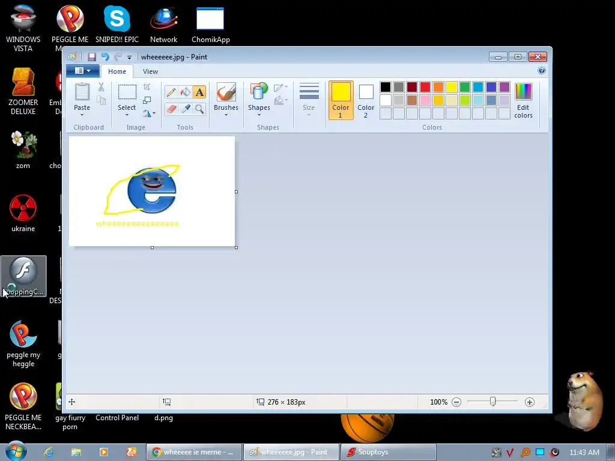Zoom in with the plus button
Image resolution: width=615 pixels, height=461 pixels.
click(530, 402)
